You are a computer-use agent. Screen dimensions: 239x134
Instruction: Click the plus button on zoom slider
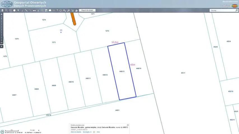click(x=2, y=14)
